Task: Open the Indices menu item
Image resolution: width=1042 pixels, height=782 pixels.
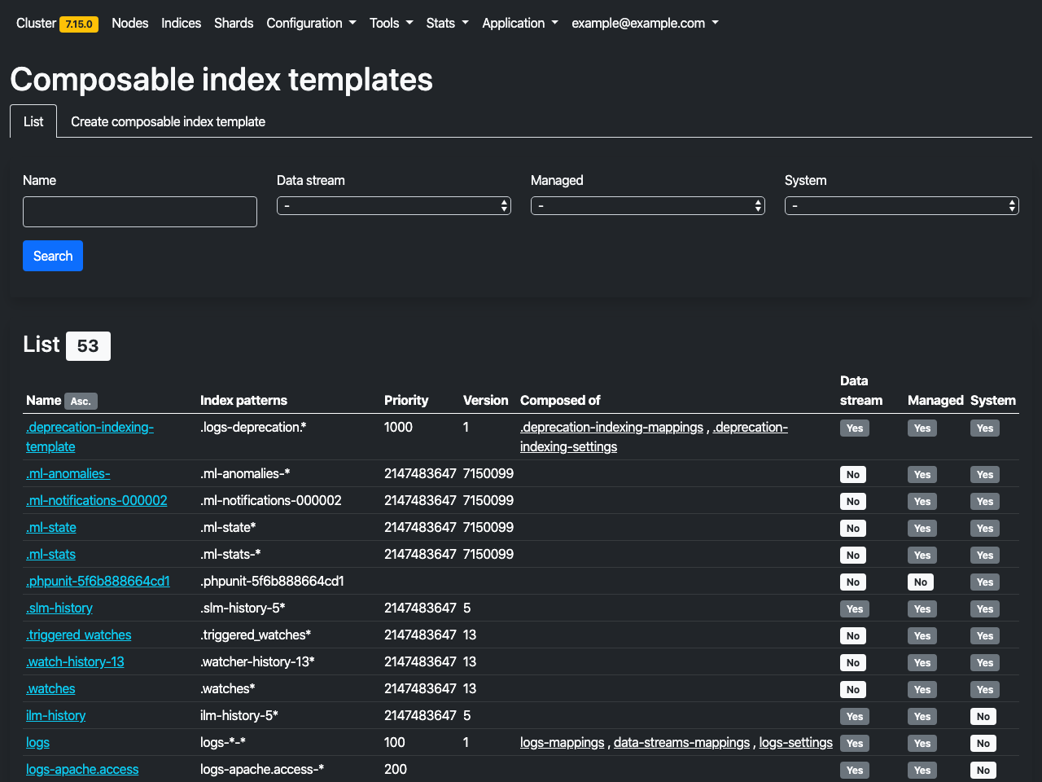Action: tap(181, 23)
